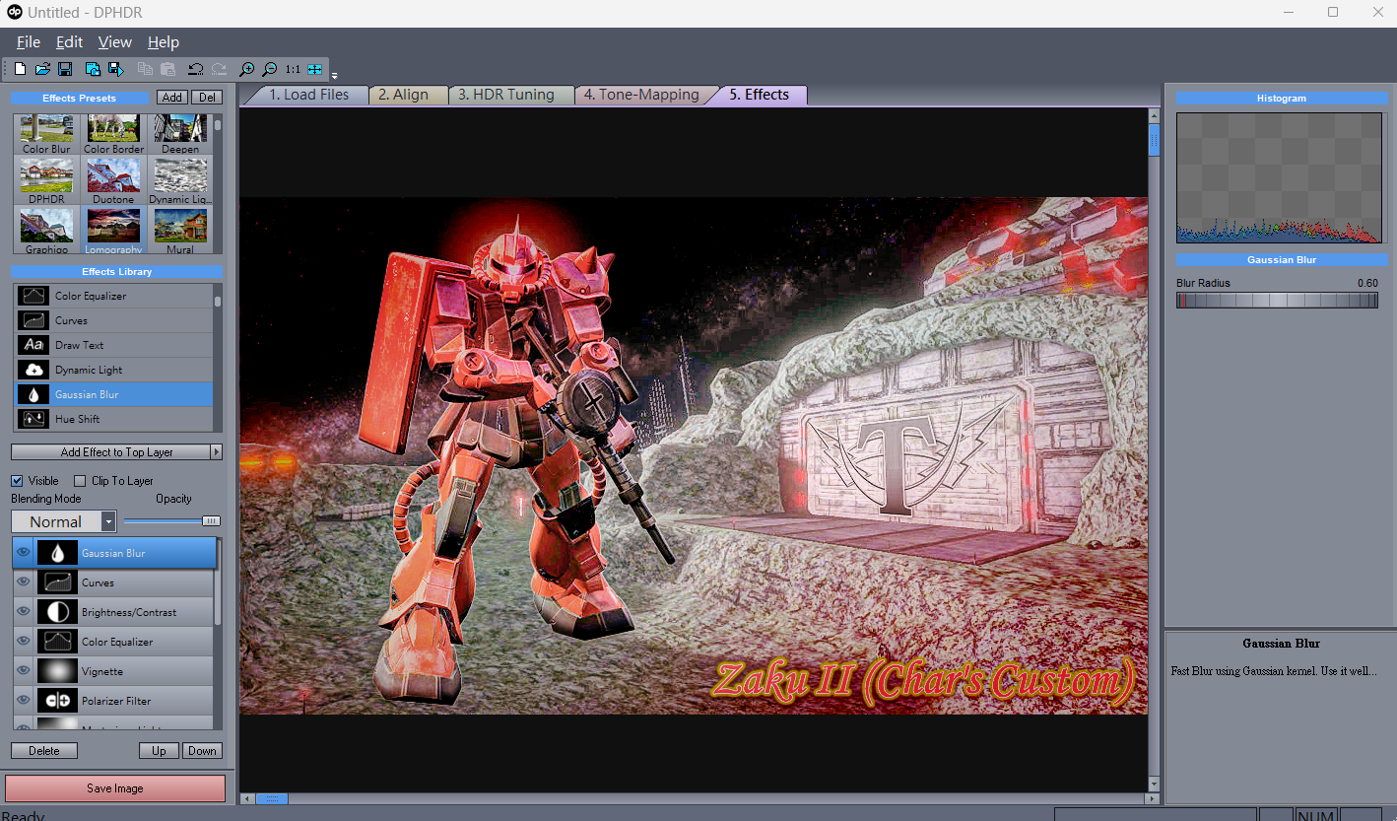The width and height of the screenshot is (1397, 821).
Task: Toggle Vignette layer visibility eye
Action: click(x=24, y=671)
